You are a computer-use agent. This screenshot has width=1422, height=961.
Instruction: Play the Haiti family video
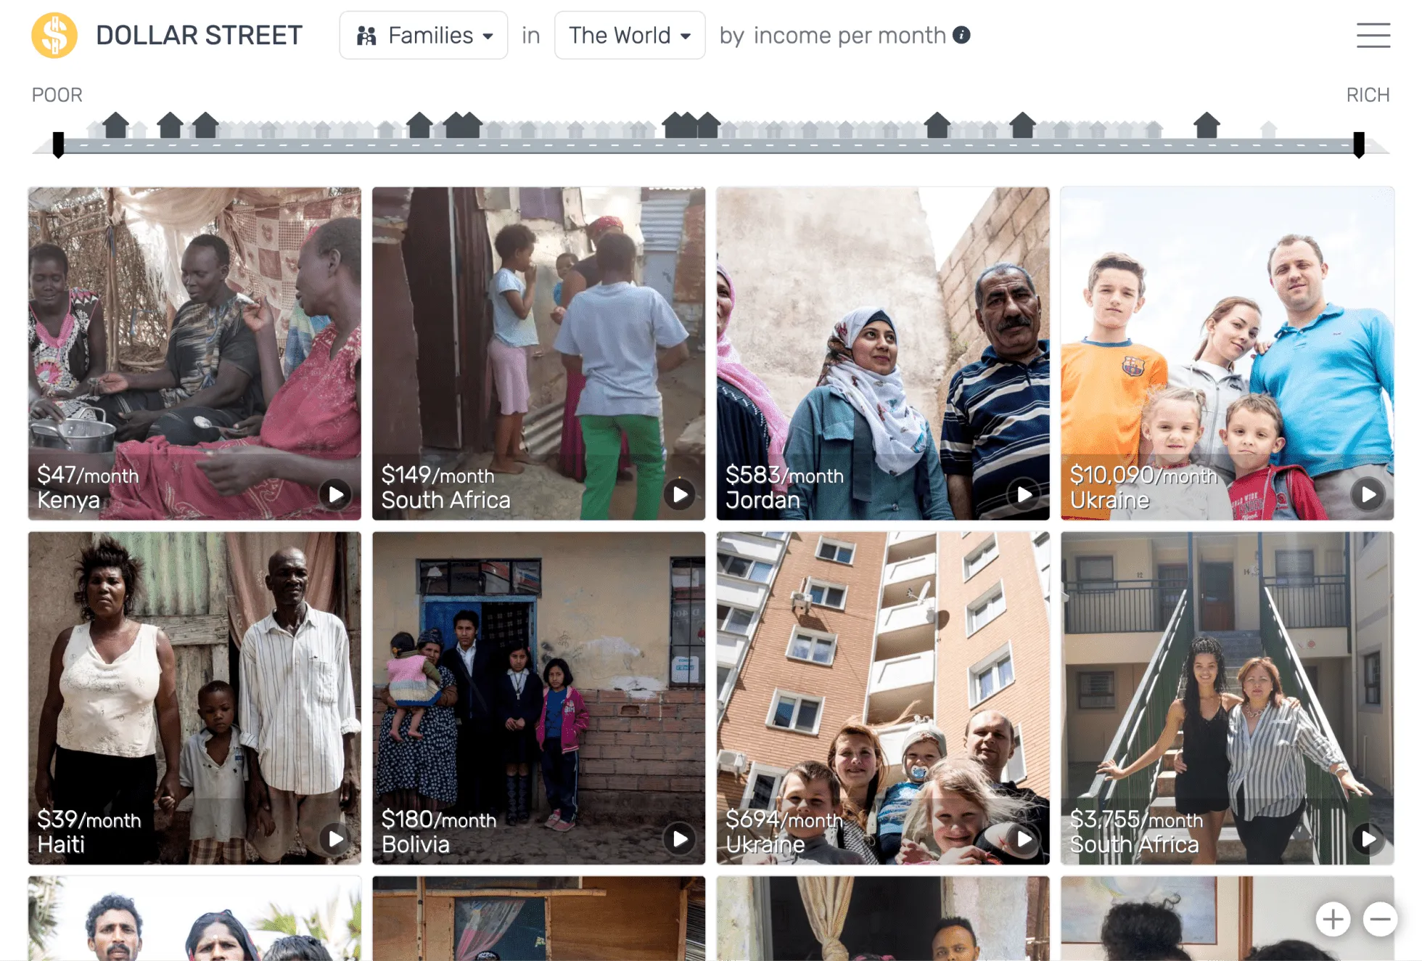[x=335, y=839]
